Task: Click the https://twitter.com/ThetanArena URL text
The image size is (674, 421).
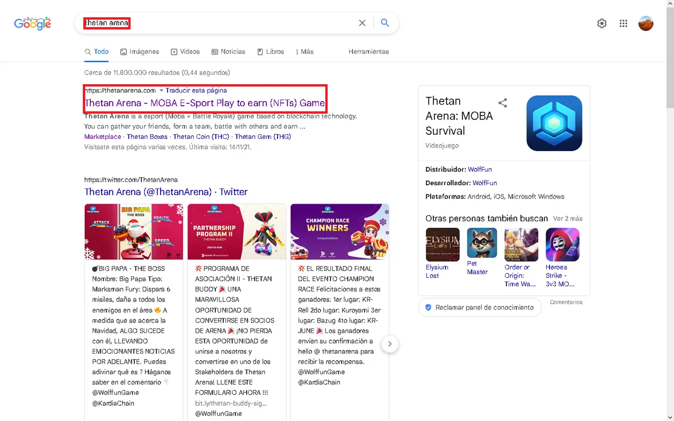Action: click(131, 180)
